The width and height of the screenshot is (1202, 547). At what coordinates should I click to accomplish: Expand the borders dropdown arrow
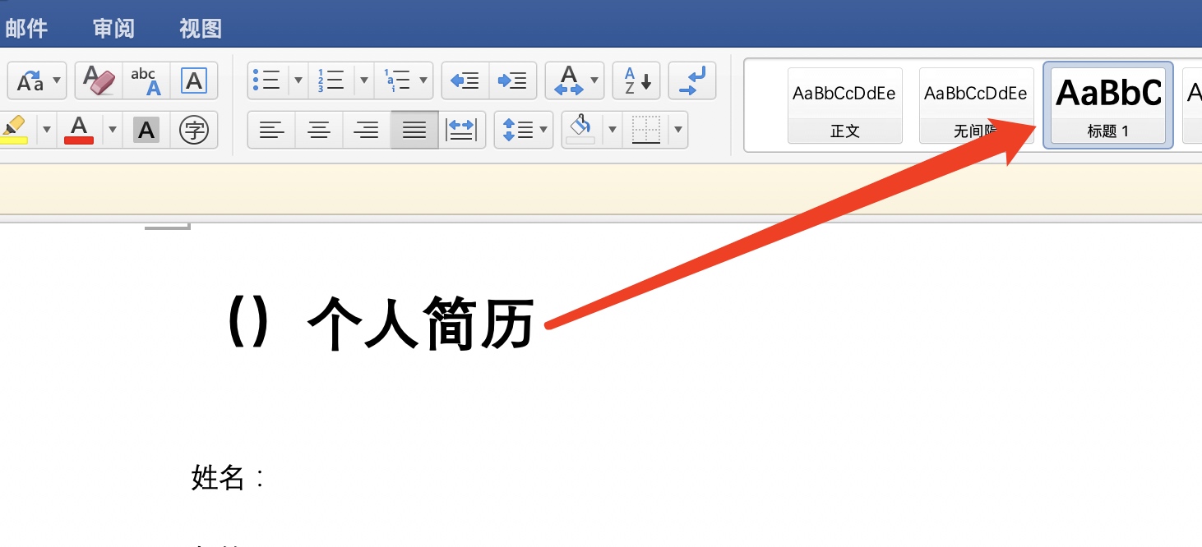tap(678, 130)
